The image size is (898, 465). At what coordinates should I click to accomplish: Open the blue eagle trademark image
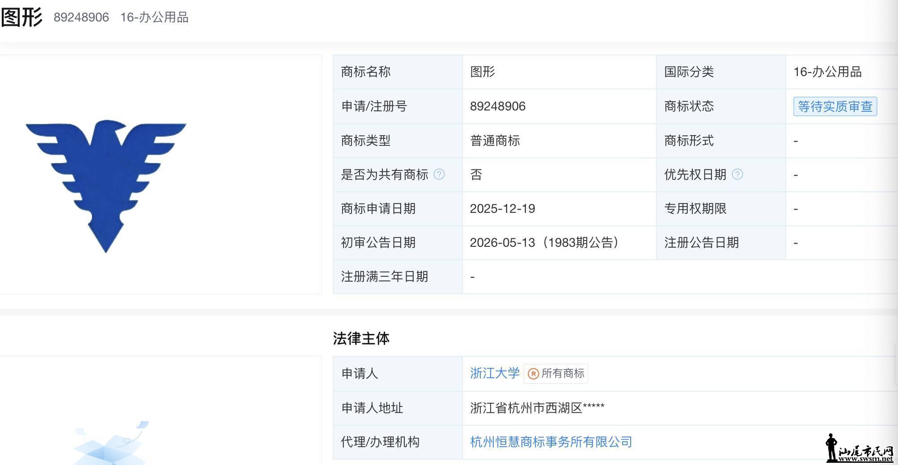106,186
